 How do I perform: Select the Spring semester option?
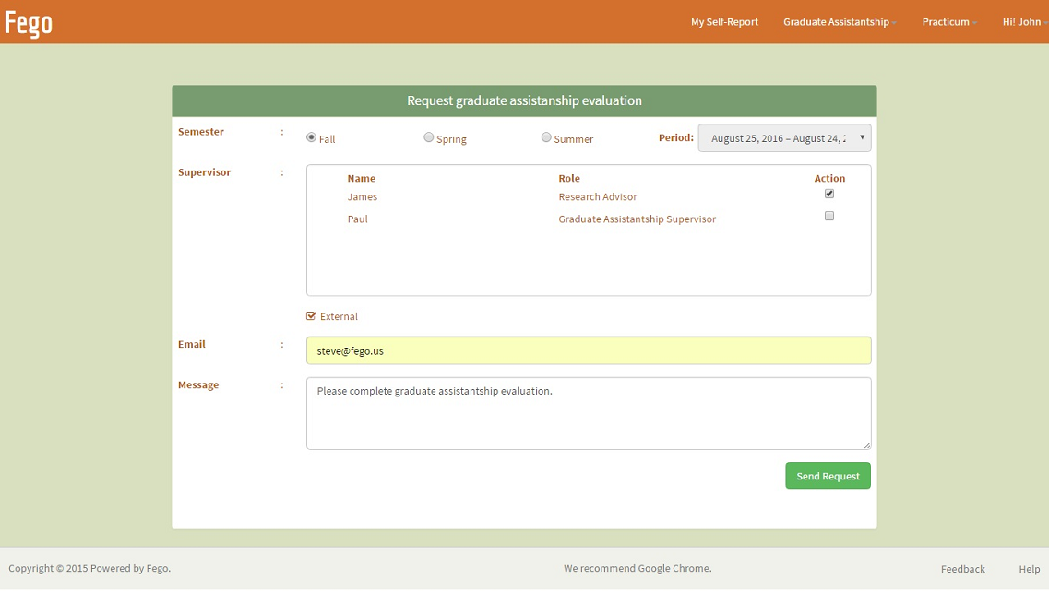pos(428,137)
